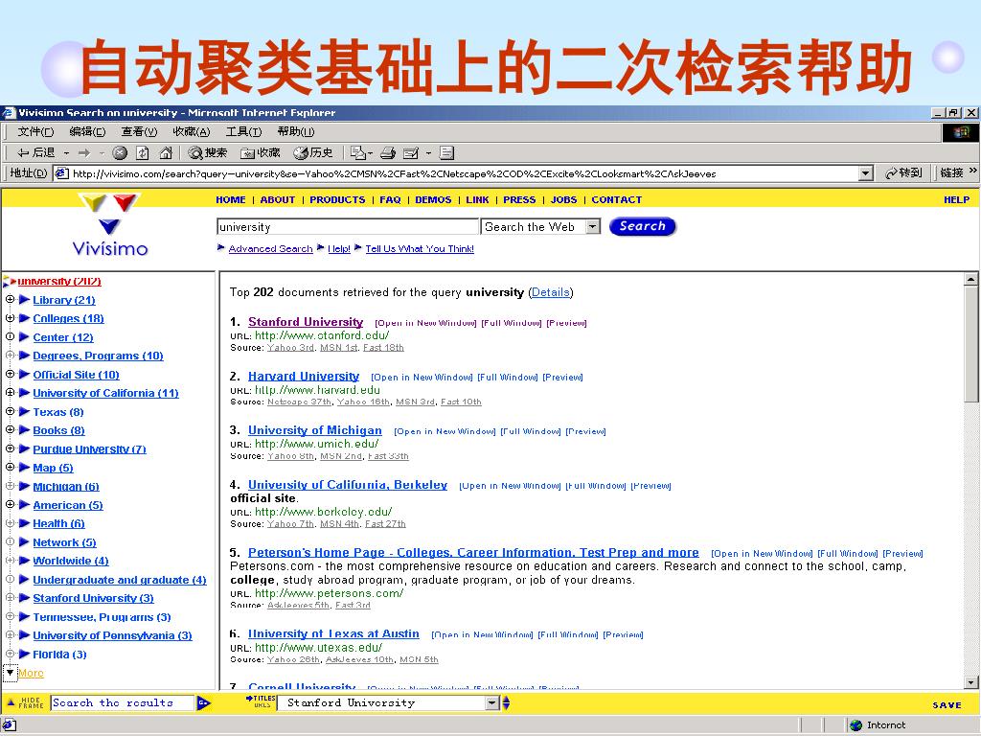This screenshot has width=981, height=736.
Task: Click the results pane scroll-down arrow
Action: pyautogui.click(x=971, y=682)
